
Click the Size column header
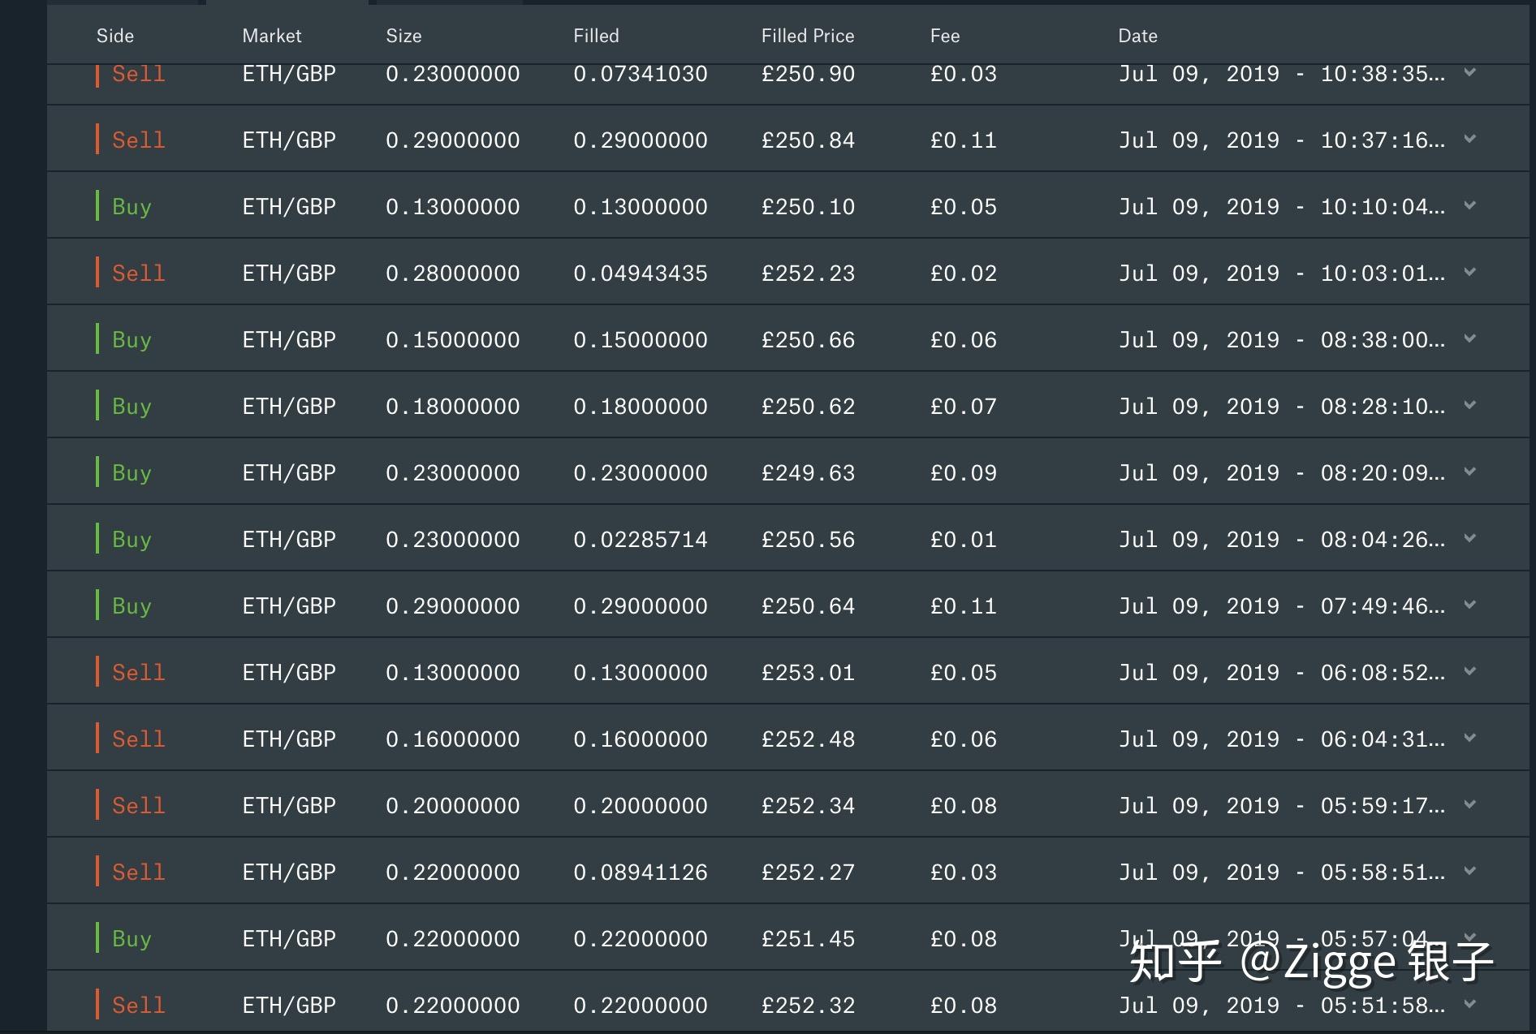tap(403, 36)
